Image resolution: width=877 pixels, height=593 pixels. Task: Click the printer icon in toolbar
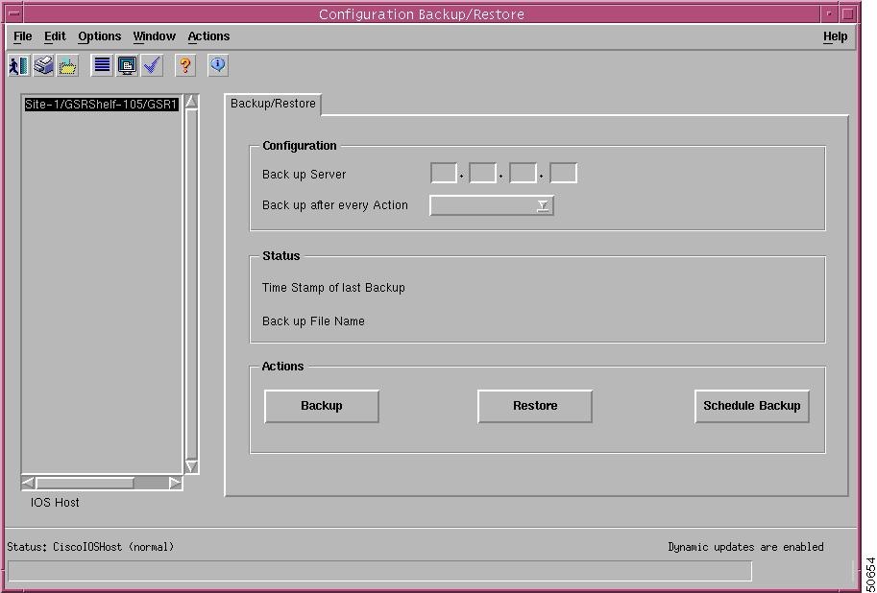[43, 65]
